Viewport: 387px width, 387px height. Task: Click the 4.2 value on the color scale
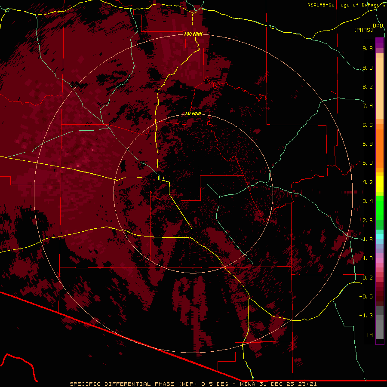click(368, 182)
